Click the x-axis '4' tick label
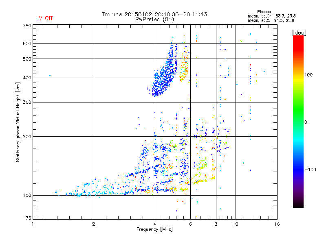Image resolution: width=326 pixels, height=244 pixels. coord(155,224)
